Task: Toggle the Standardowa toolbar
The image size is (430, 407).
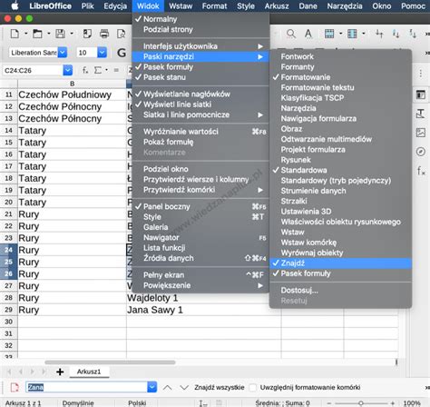Action: pyautogui.click(x=340, y=170)
